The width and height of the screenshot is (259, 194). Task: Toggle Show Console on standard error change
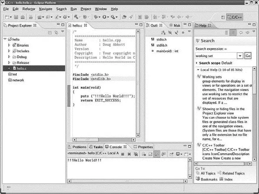click(x=163, y=154)
